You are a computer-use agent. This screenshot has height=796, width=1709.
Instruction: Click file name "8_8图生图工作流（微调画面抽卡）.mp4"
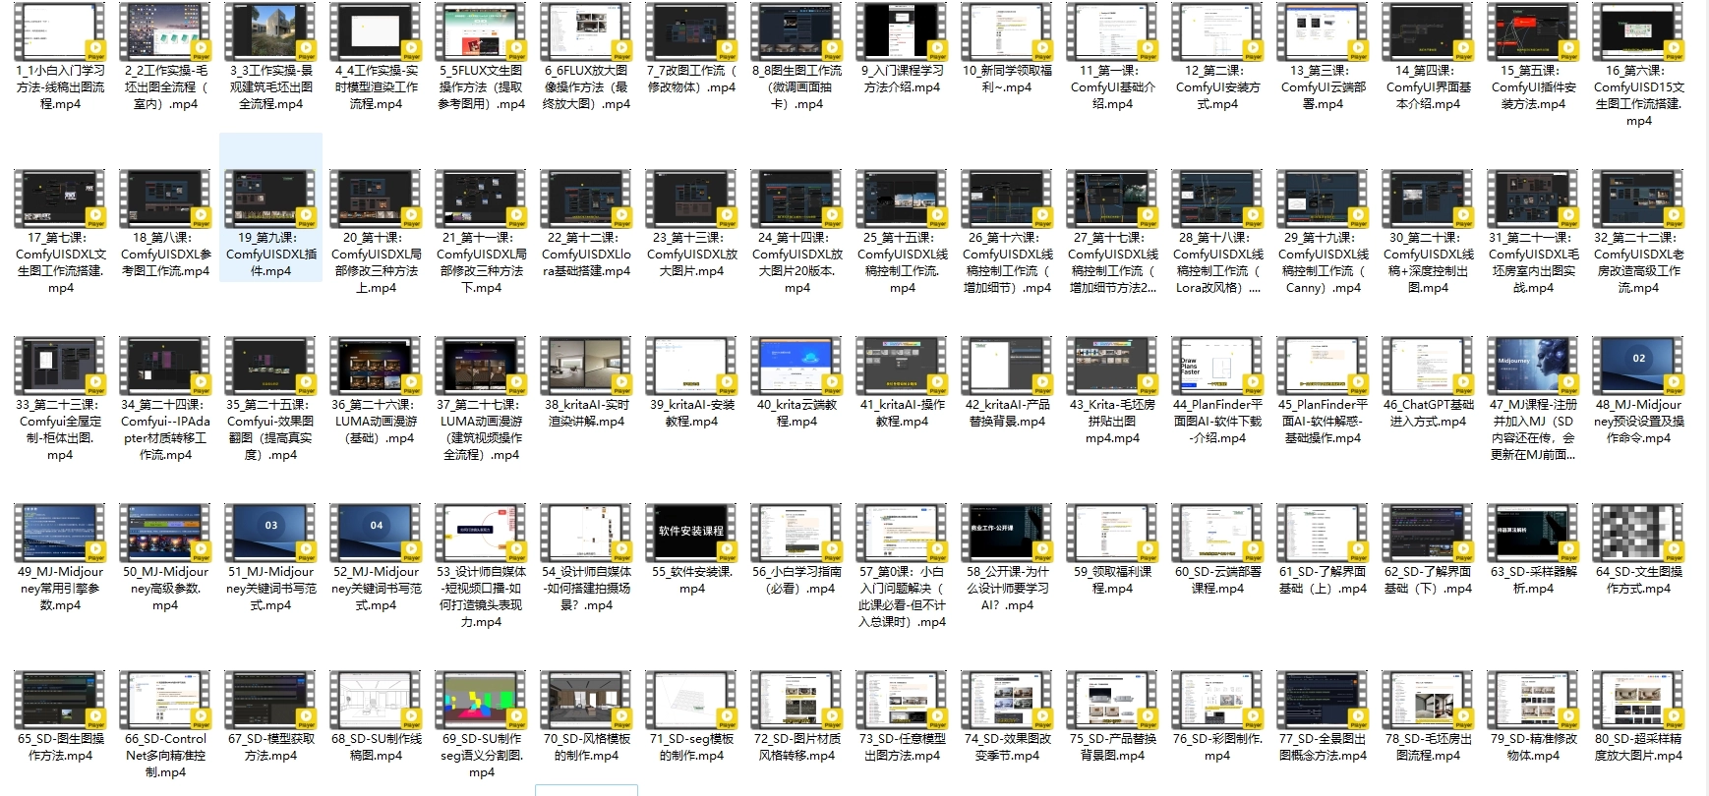(796, 87)
